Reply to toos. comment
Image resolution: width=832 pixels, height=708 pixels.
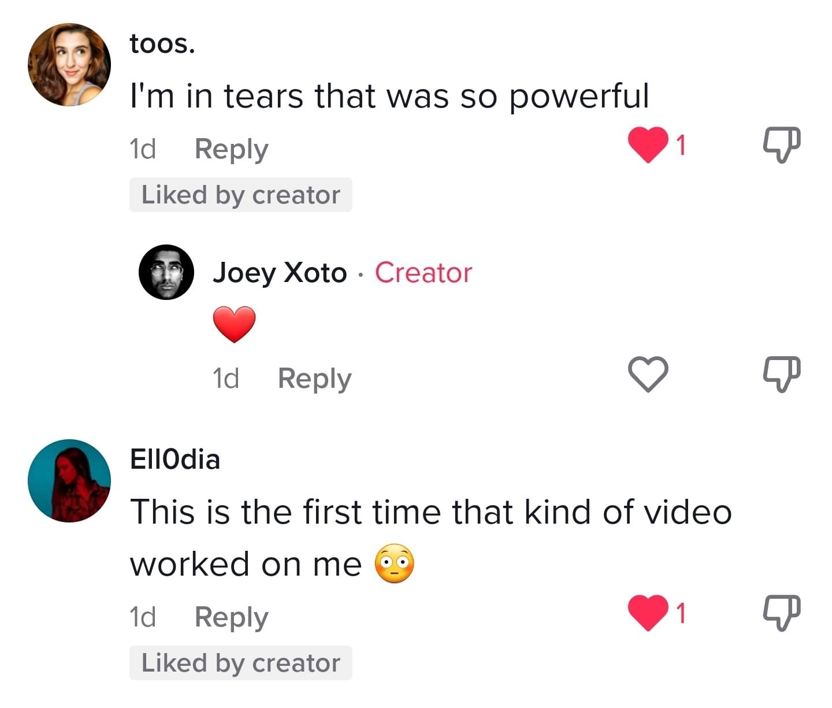(x=231, y=149)
